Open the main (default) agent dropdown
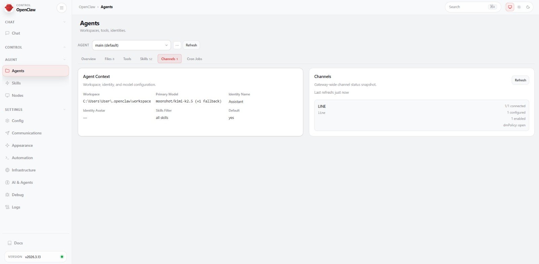 (131, 45)
